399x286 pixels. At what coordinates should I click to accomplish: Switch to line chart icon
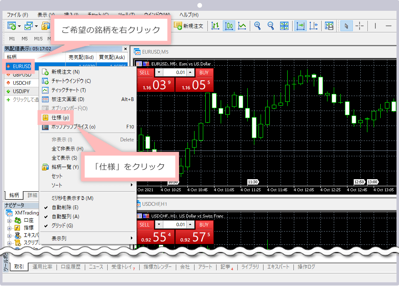(242, 26)
